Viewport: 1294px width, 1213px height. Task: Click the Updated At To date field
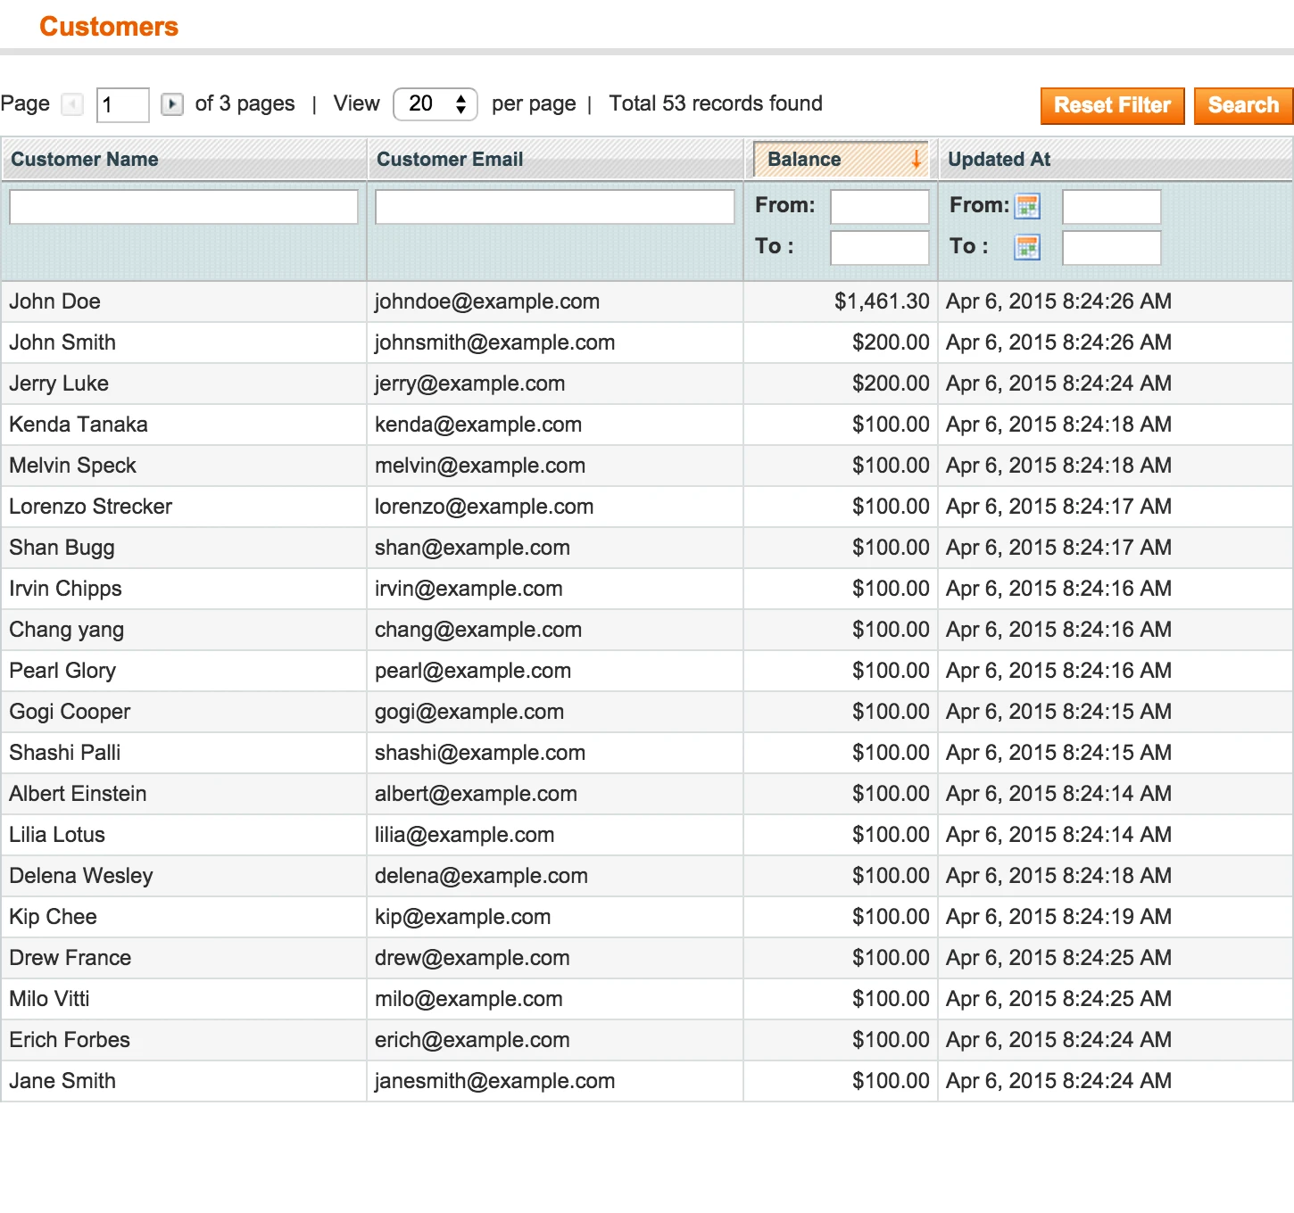point(1111,248)
